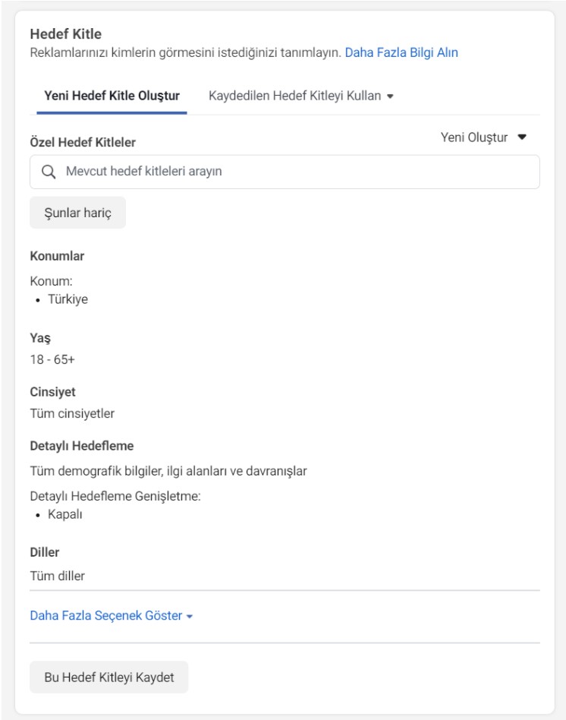Screen dimensions: 566x720
Task: Click the arrow beside Kaydedilen Hedef Kitleyi Kullan
Action: point(390,96)
